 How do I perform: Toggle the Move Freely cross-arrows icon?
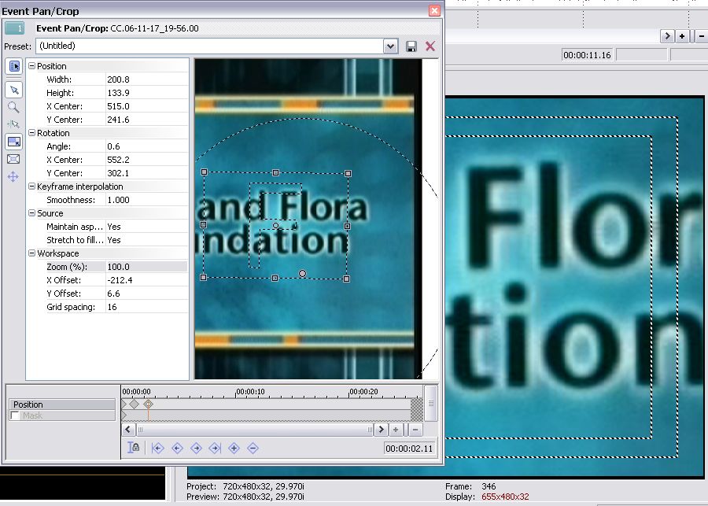13,176
